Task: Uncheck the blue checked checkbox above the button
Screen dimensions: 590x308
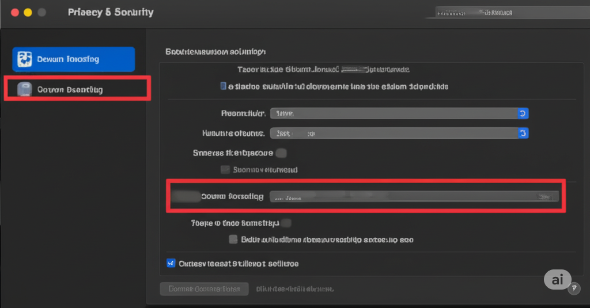Action: pyautogui.click(x=171, y=263)
